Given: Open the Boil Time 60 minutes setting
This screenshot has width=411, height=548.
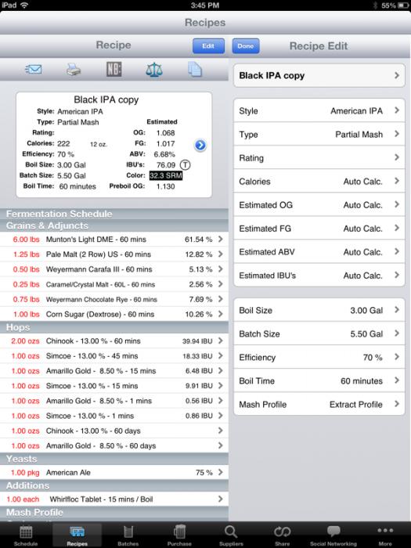Looking at the screenshot, I should pos(319,381).
